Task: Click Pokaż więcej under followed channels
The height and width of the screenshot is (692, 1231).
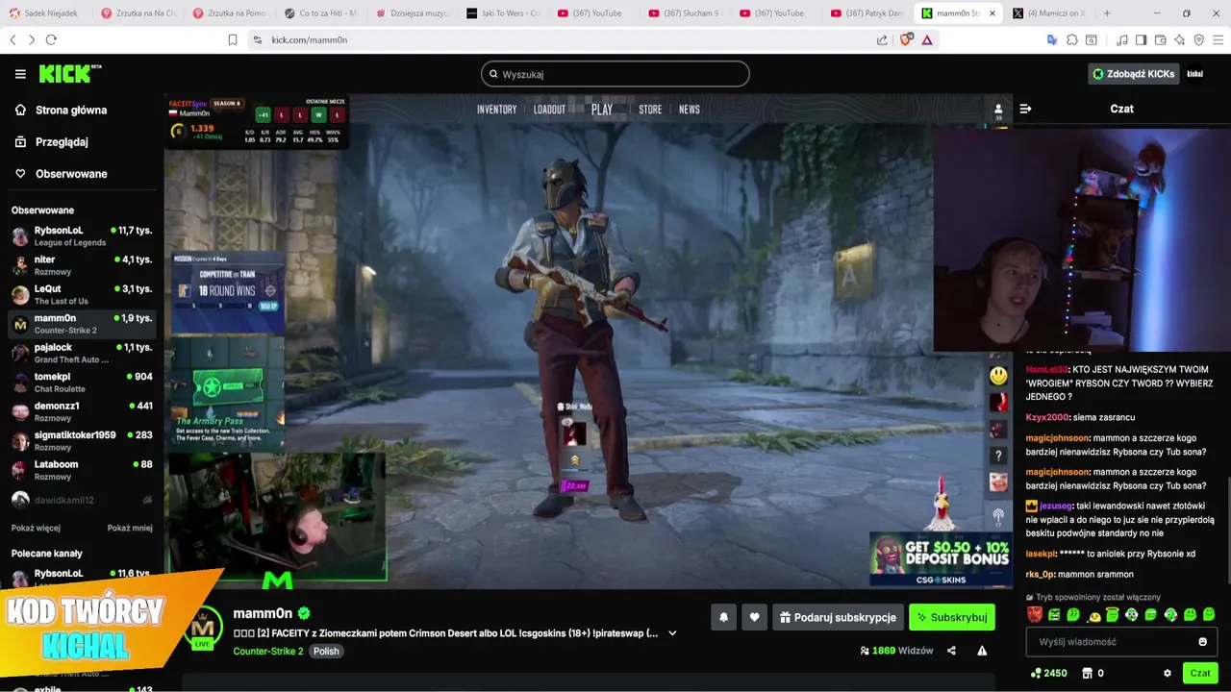Action: tap(36, 528)
